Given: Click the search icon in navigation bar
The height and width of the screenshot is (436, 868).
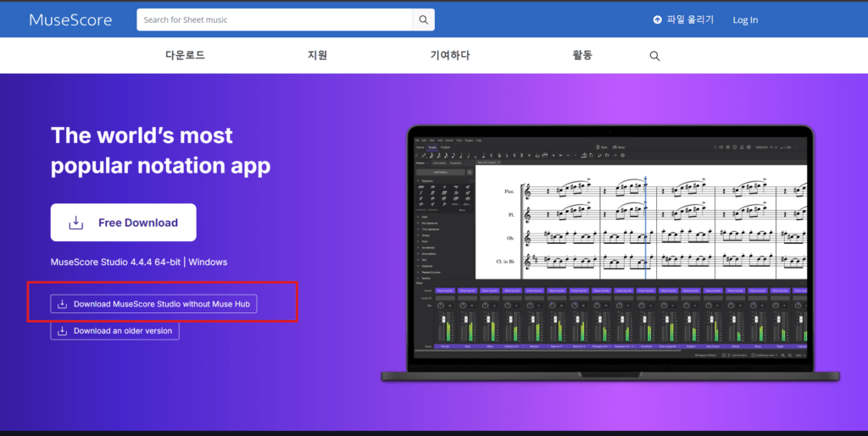Looking at the screenshot, I should (x=654, y=56).
